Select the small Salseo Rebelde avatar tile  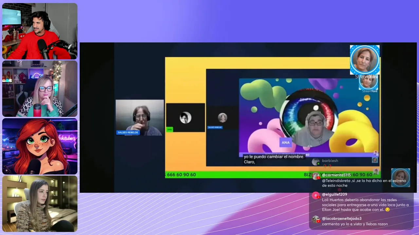tap(223, 117)
